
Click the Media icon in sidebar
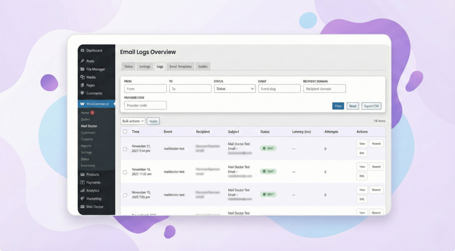click(x=82, y=77)
